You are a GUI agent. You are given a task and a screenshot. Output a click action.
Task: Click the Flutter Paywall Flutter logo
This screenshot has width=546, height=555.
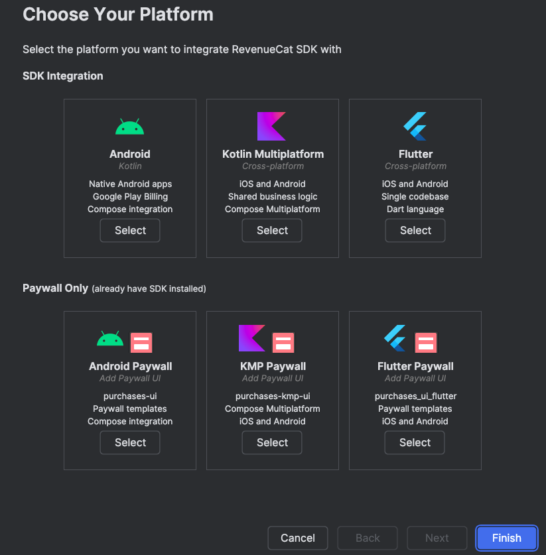point(395,338)
